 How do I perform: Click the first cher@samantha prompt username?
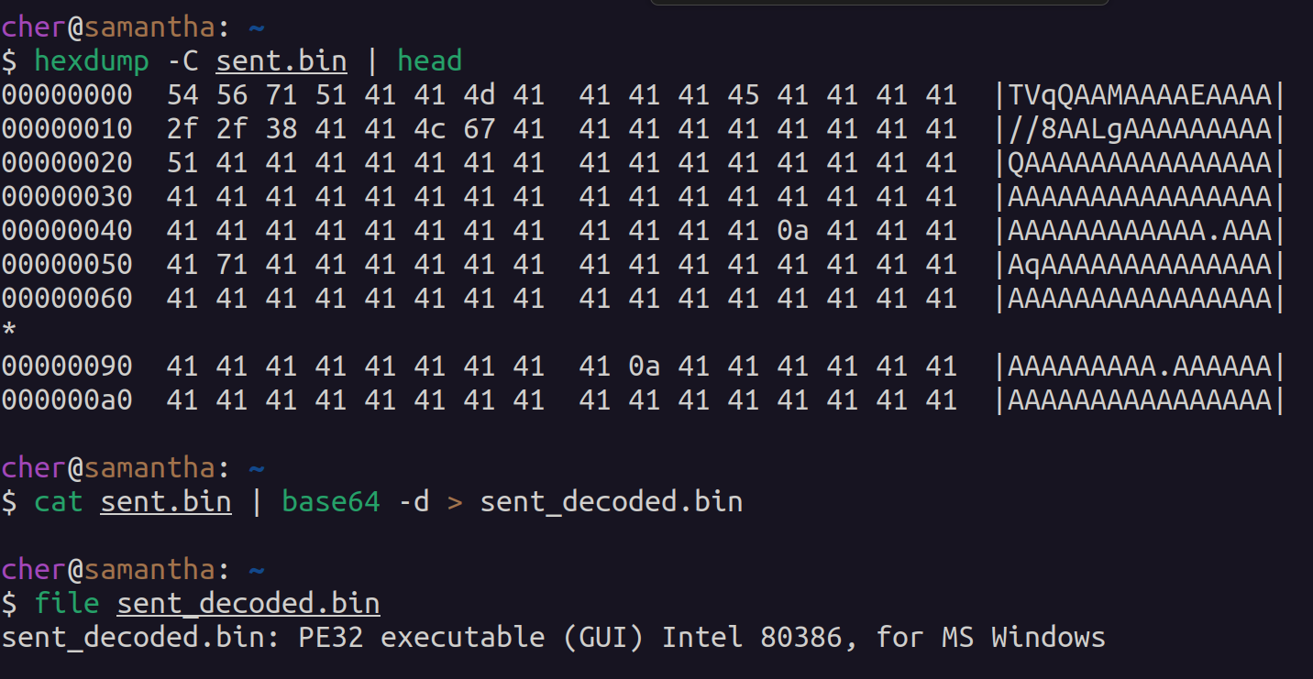(33, 27)
